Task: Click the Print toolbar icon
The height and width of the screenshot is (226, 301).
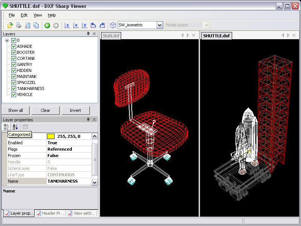Action: [18, 25]
